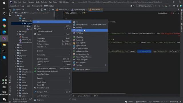Choose tsconfig.json File entry
183x103 pixels.
click(89, 48)
